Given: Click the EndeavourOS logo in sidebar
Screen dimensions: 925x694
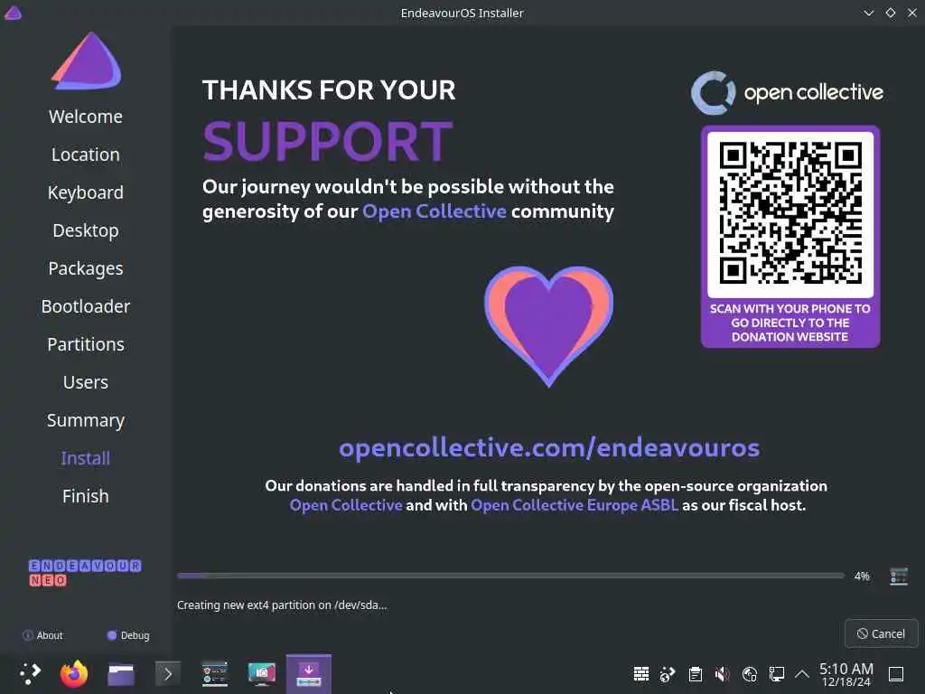Looking at the screenshot, I should [x=87, y=61].
